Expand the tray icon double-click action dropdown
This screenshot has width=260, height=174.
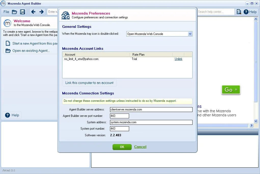coord(190,34)
